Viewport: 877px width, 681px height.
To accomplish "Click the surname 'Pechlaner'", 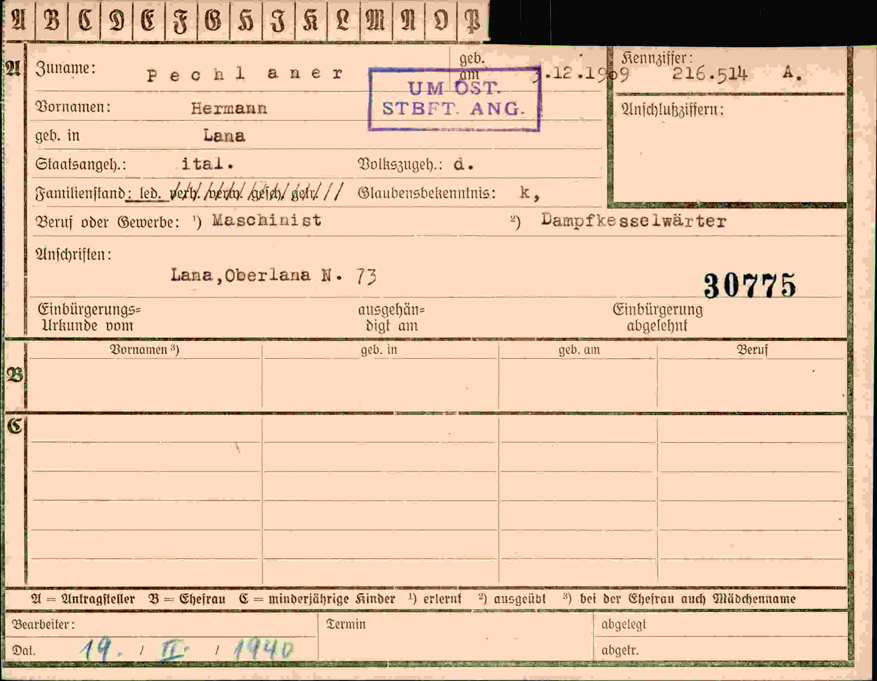I will (245, 74).
